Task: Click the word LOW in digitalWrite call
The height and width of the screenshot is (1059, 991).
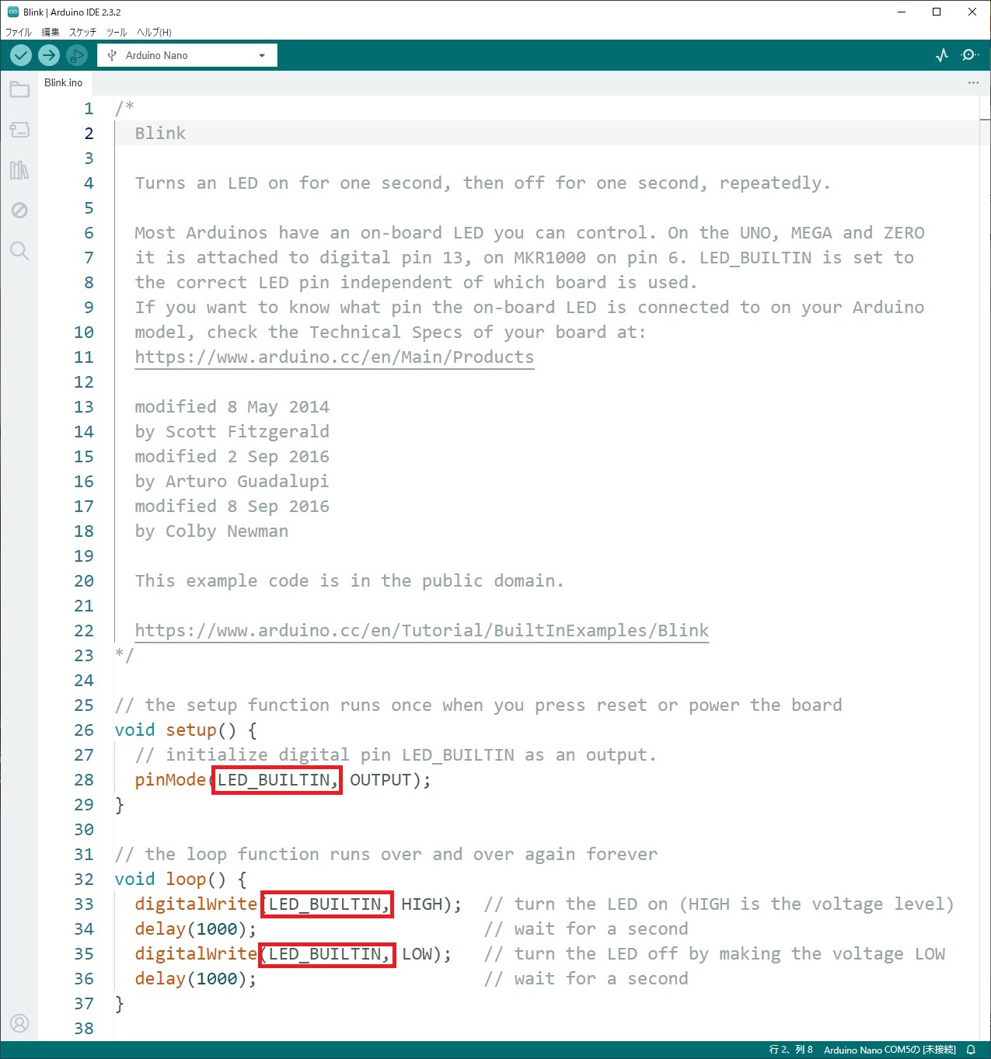Action: [x=417, y=954]
